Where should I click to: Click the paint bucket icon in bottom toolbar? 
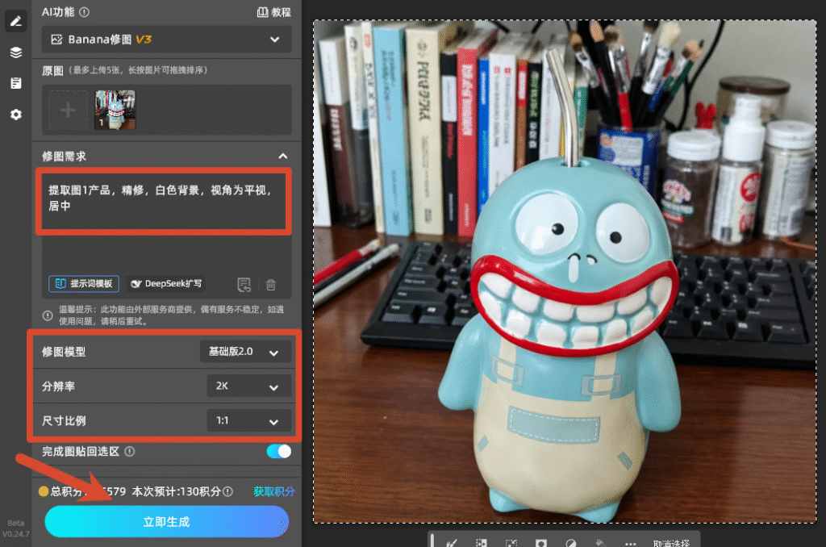(600, 543)
